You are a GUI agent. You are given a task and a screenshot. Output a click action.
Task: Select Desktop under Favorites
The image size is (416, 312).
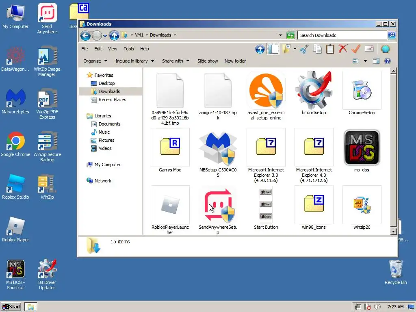(107, 83)
